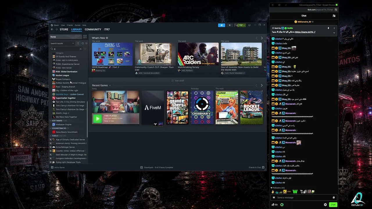372x209 pixels.
Task: Click the green Chat send button
Action: (333, 205)
